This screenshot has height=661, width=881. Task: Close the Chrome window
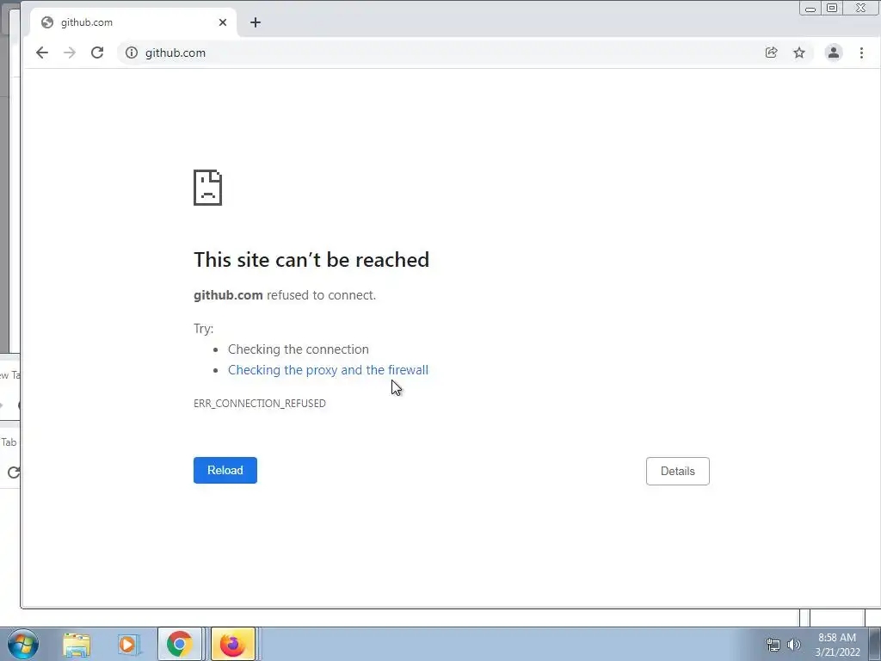point(861,8)
